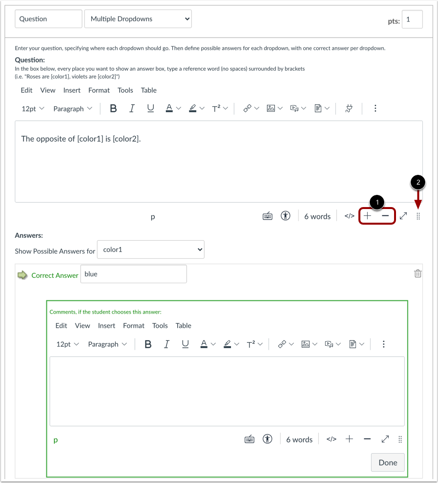Image resolution: width=438 pixels, height=483 pixels.
Task: Delete the blue answer with the trash icon
Action: 417,273
